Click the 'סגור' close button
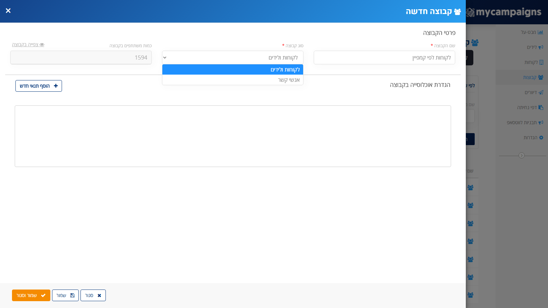This screenshot has width=548, height=308. [93, 295]
